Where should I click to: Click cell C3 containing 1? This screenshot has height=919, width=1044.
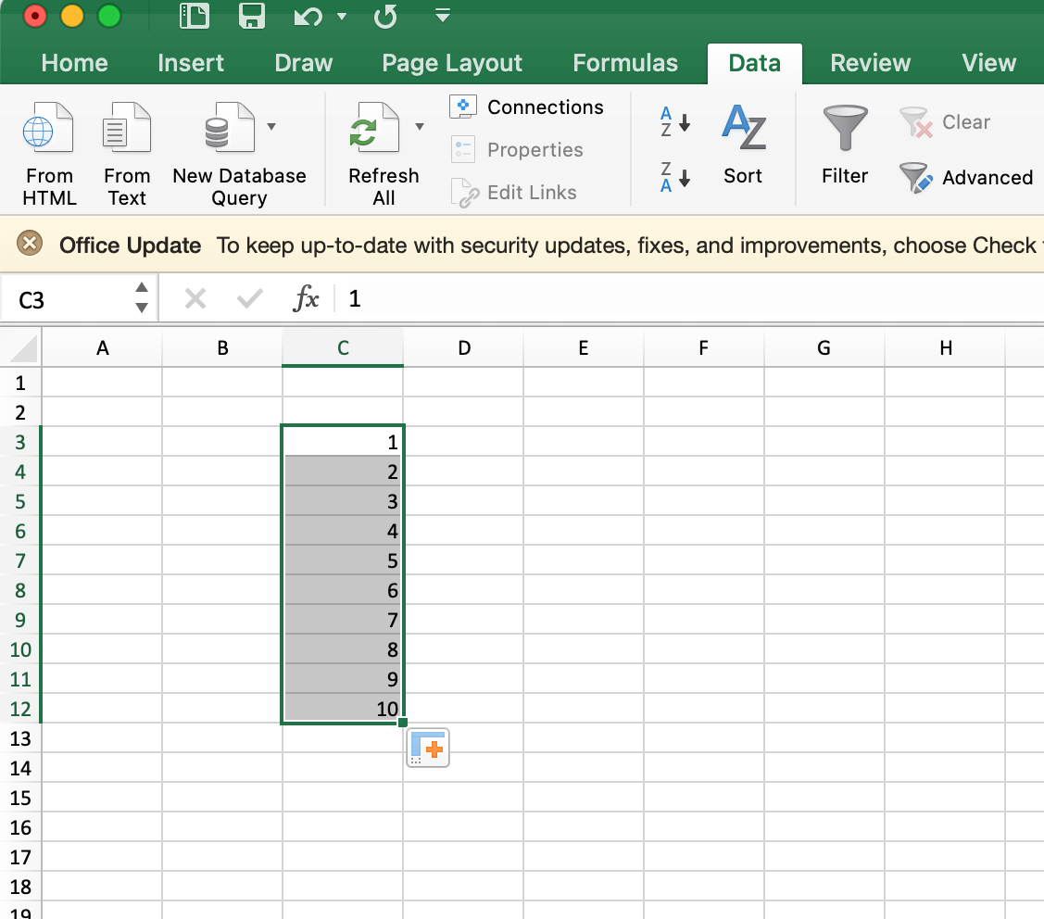[343, 442]
